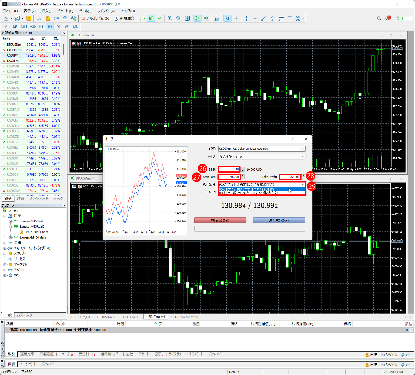Toggle the アルゴリズム取引 algo trading button

click(x=96, y=18)
